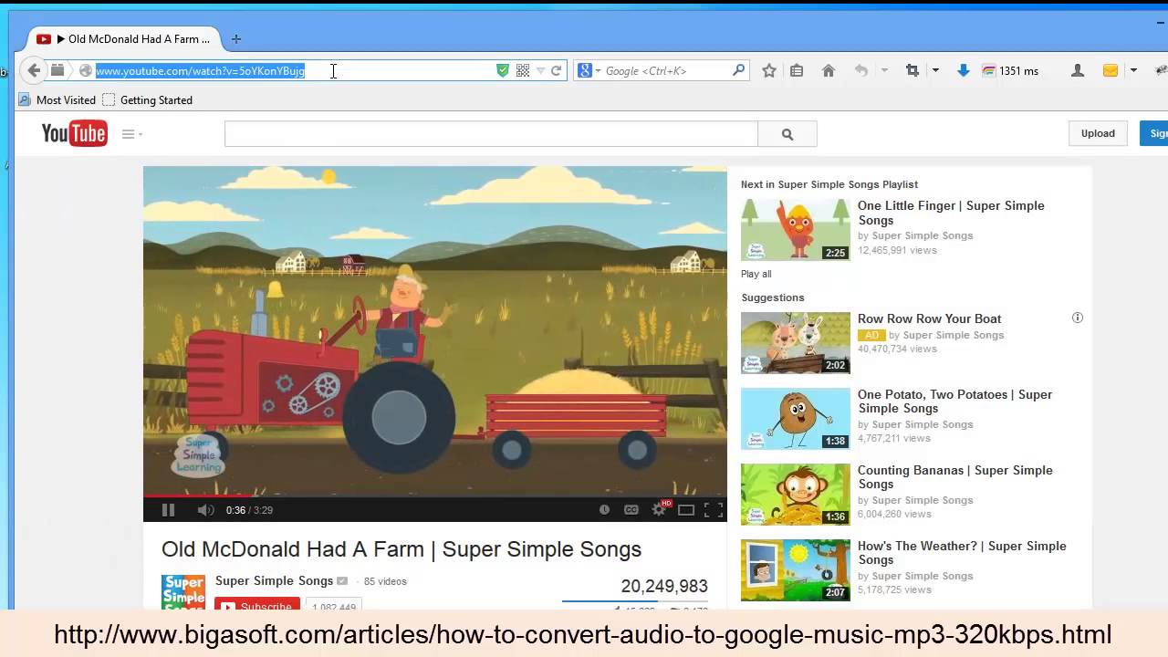This screenshot has width=1168, height=657.
Task: Open video quality settings gear
Action: coord(659,510)
